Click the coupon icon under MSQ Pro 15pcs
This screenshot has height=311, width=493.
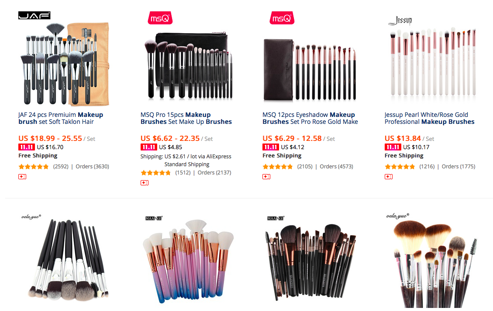(x=144, y=183)
